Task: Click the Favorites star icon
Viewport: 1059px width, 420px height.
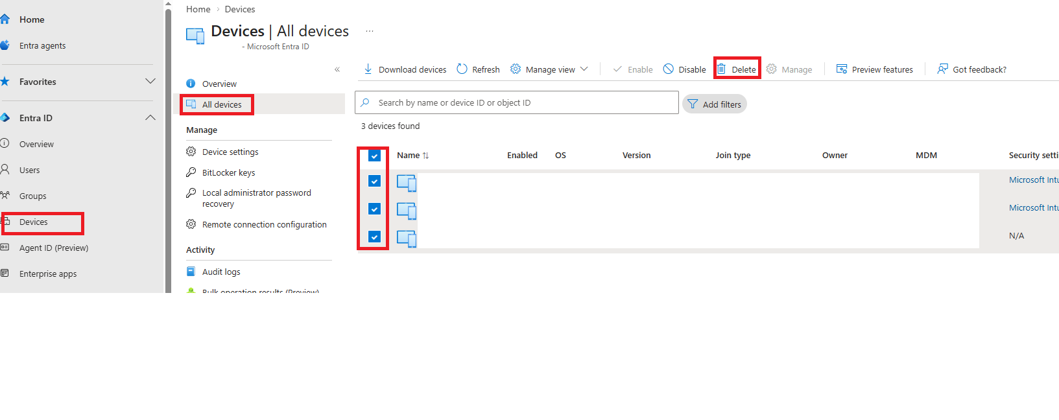Action: click(5, 82)
